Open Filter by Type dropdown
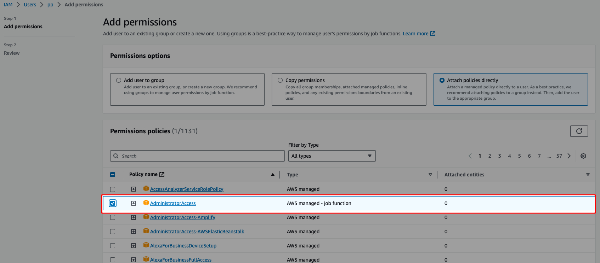 [x=332, y=156]
